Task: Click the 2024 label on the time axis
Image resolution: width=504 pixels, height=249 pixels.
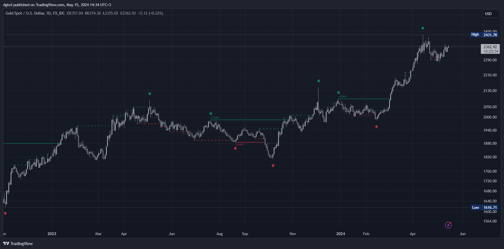Action: click(x=341, y=234)
